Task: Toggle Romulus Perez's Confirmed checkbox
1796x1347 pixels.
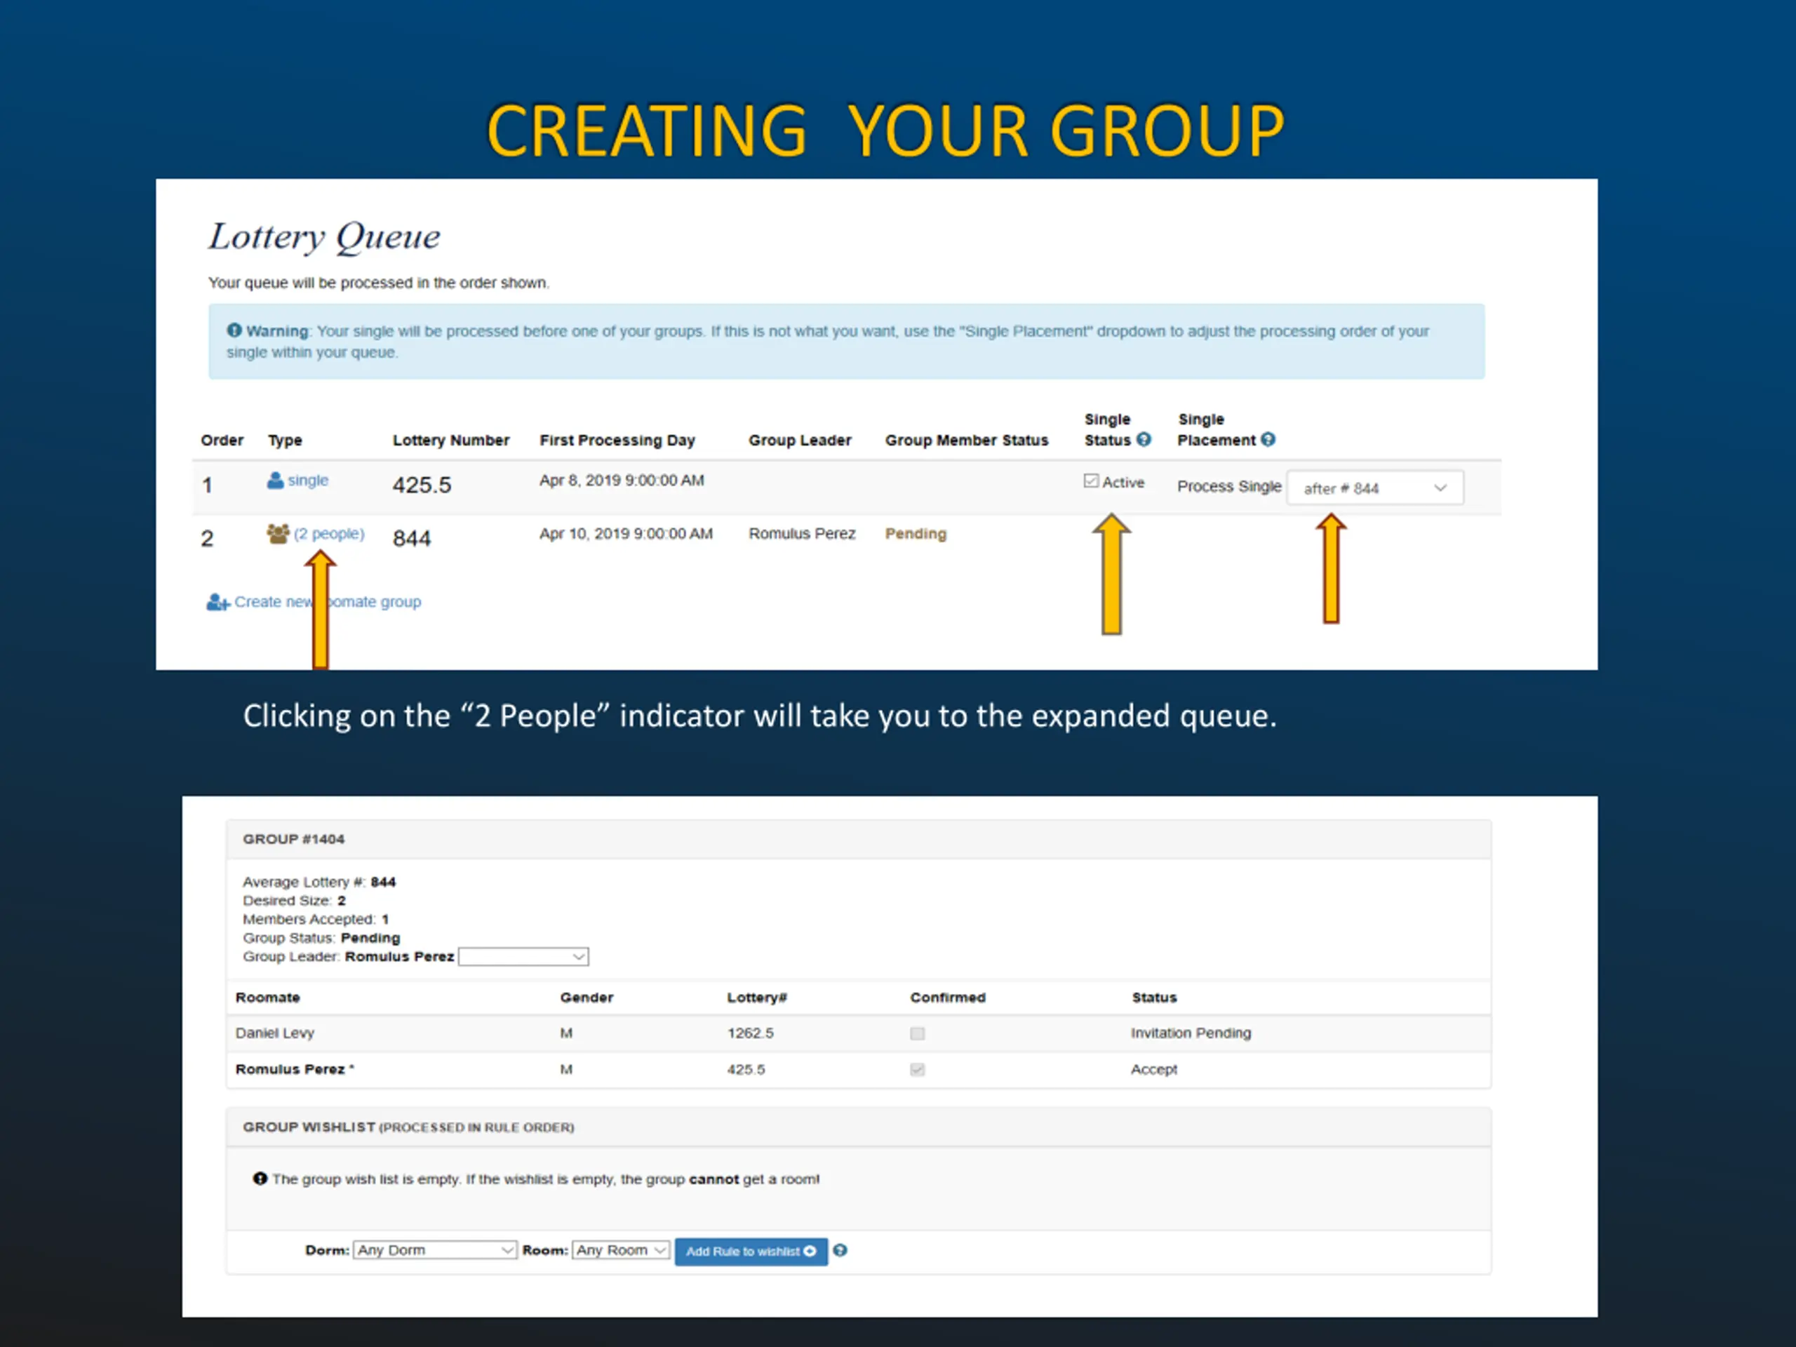Action: point(918,1069)
